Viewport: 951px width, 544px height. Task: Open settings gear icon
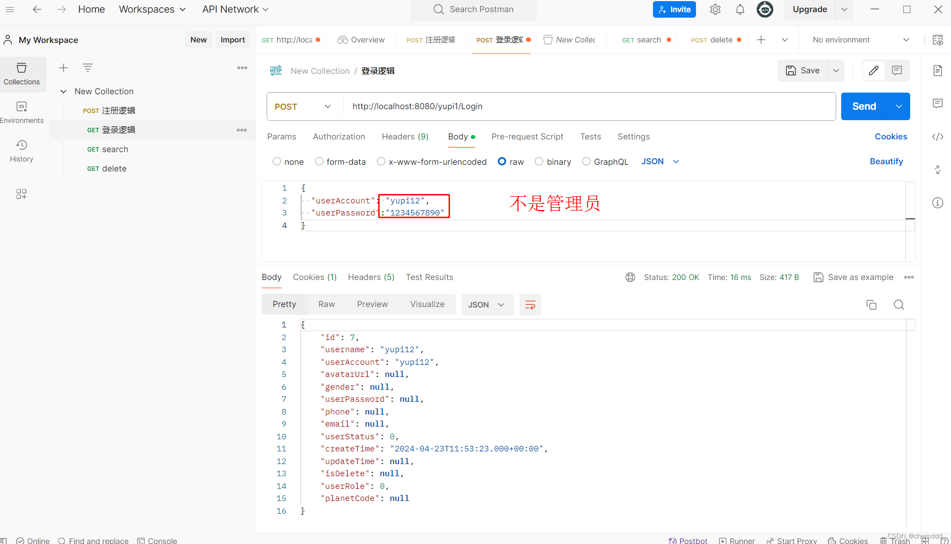tap(715, 9)
